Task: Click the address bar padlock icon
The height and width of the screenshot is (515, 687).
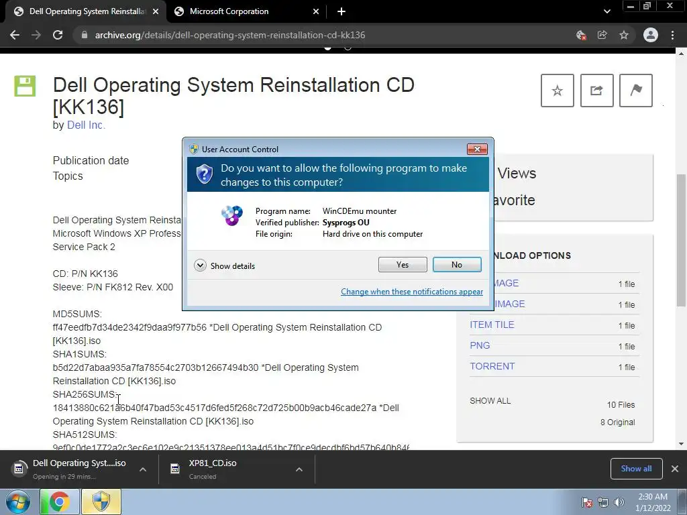Action: coord(85,35)
